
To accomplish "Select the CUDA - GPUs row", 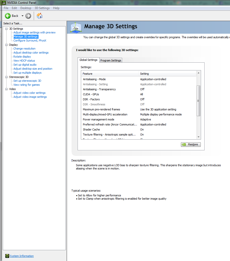I will (x=139, y=94).
